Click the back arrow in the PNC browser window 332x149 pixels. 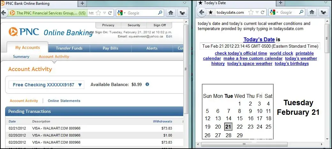(x=3, y=13)
